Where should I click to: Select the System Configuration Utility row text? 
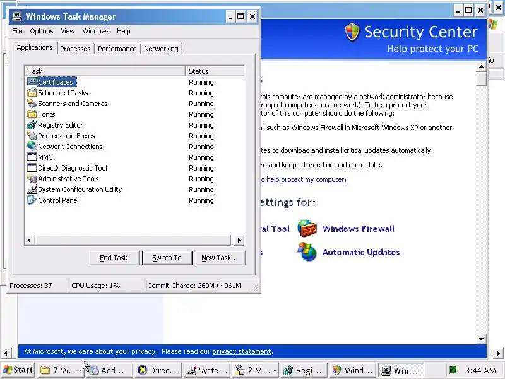click(80, 189)
